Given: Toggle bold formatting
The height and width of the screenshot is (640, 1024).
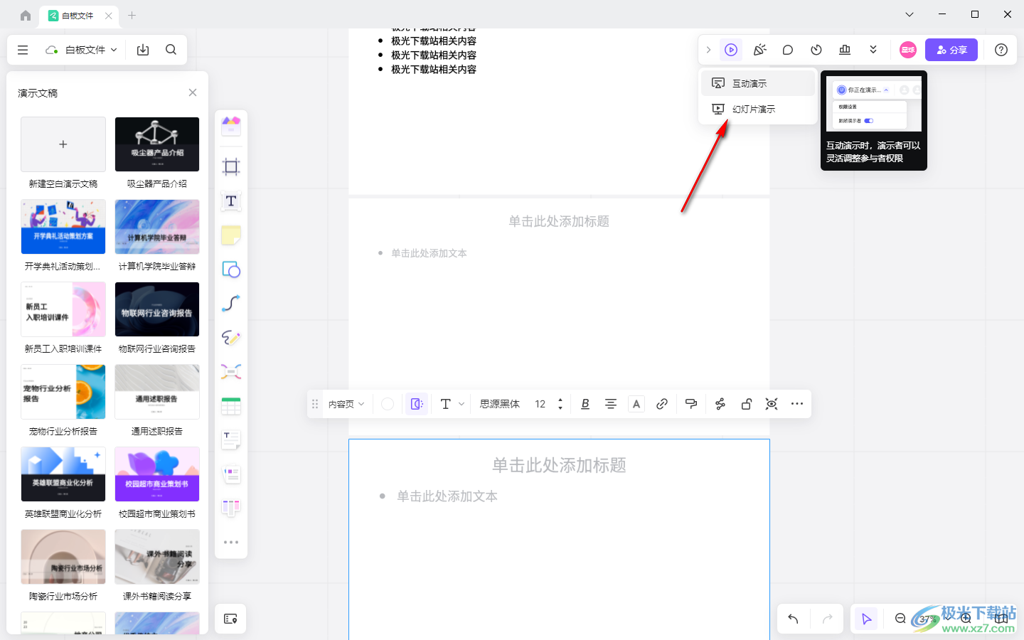Looking at the screenshot, I should (x=585, y=404).
